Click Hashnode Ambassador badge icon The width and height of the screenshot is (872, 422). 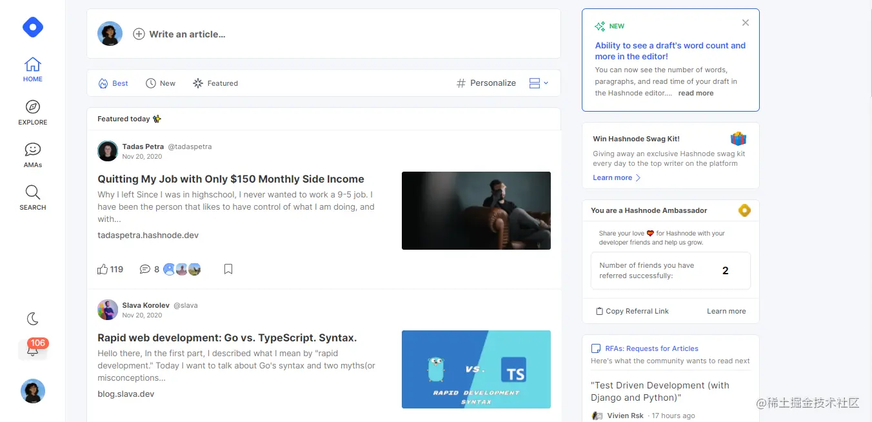[x=744, y=210]
